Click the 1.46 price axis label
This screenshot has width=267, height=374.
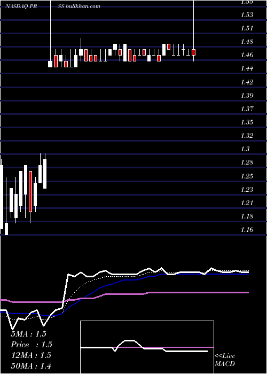(247, 55)
